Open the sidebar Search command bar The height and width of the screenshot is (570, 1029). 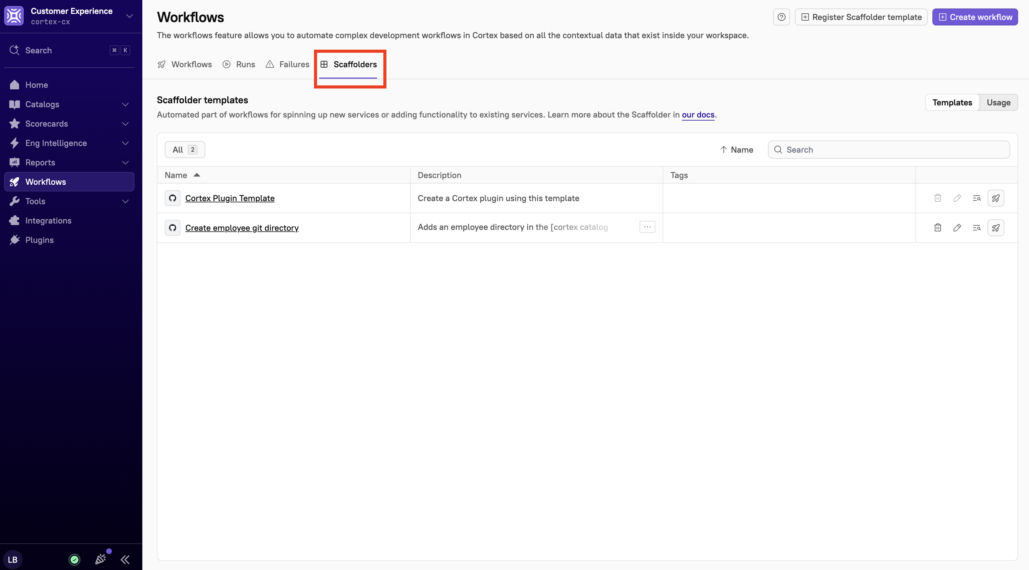coord(70,50)
